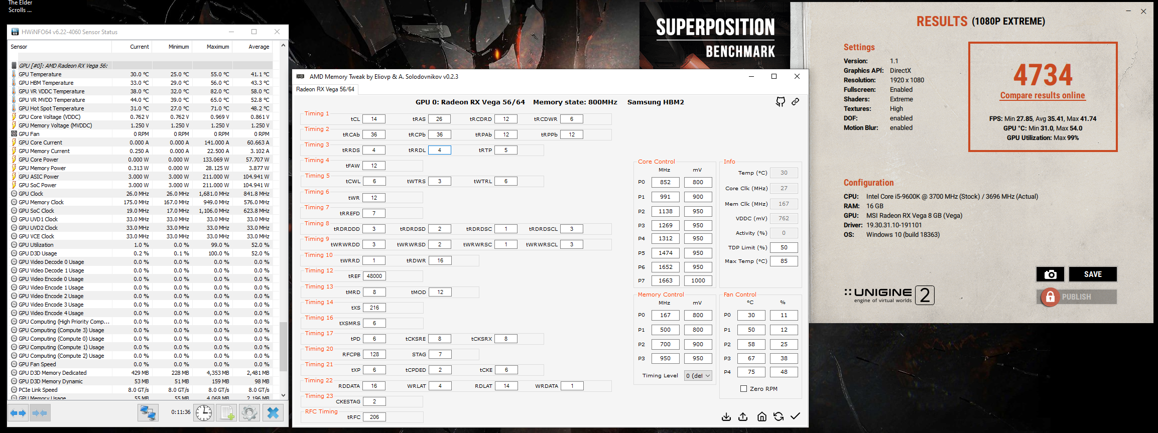
Task: Click the Sensor column header in HWiNFO
Action: 60,47
